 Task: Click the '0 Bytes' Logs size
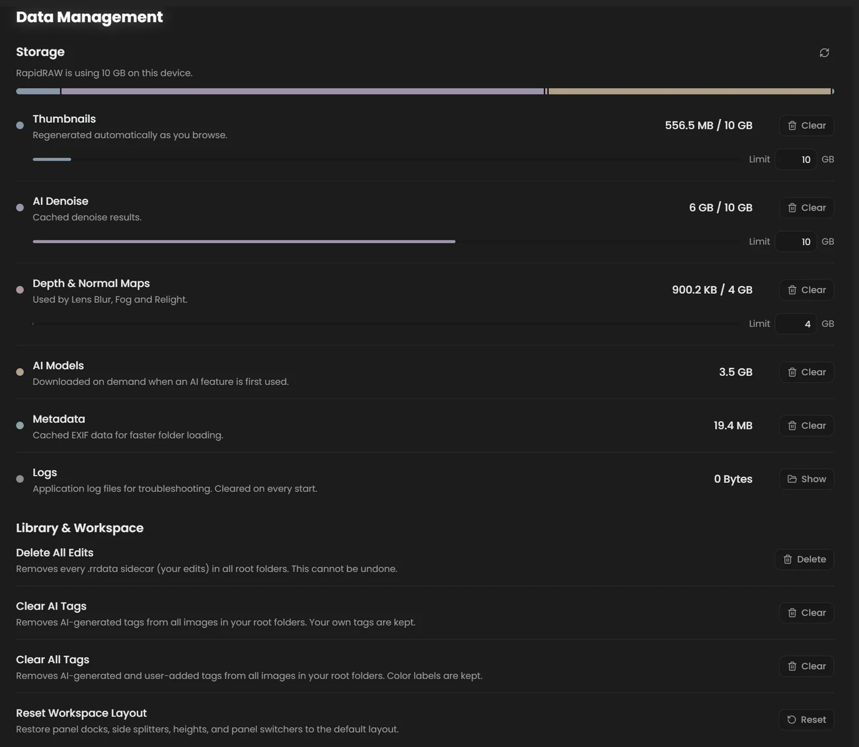pyautogui.click(x=733, y=479)
